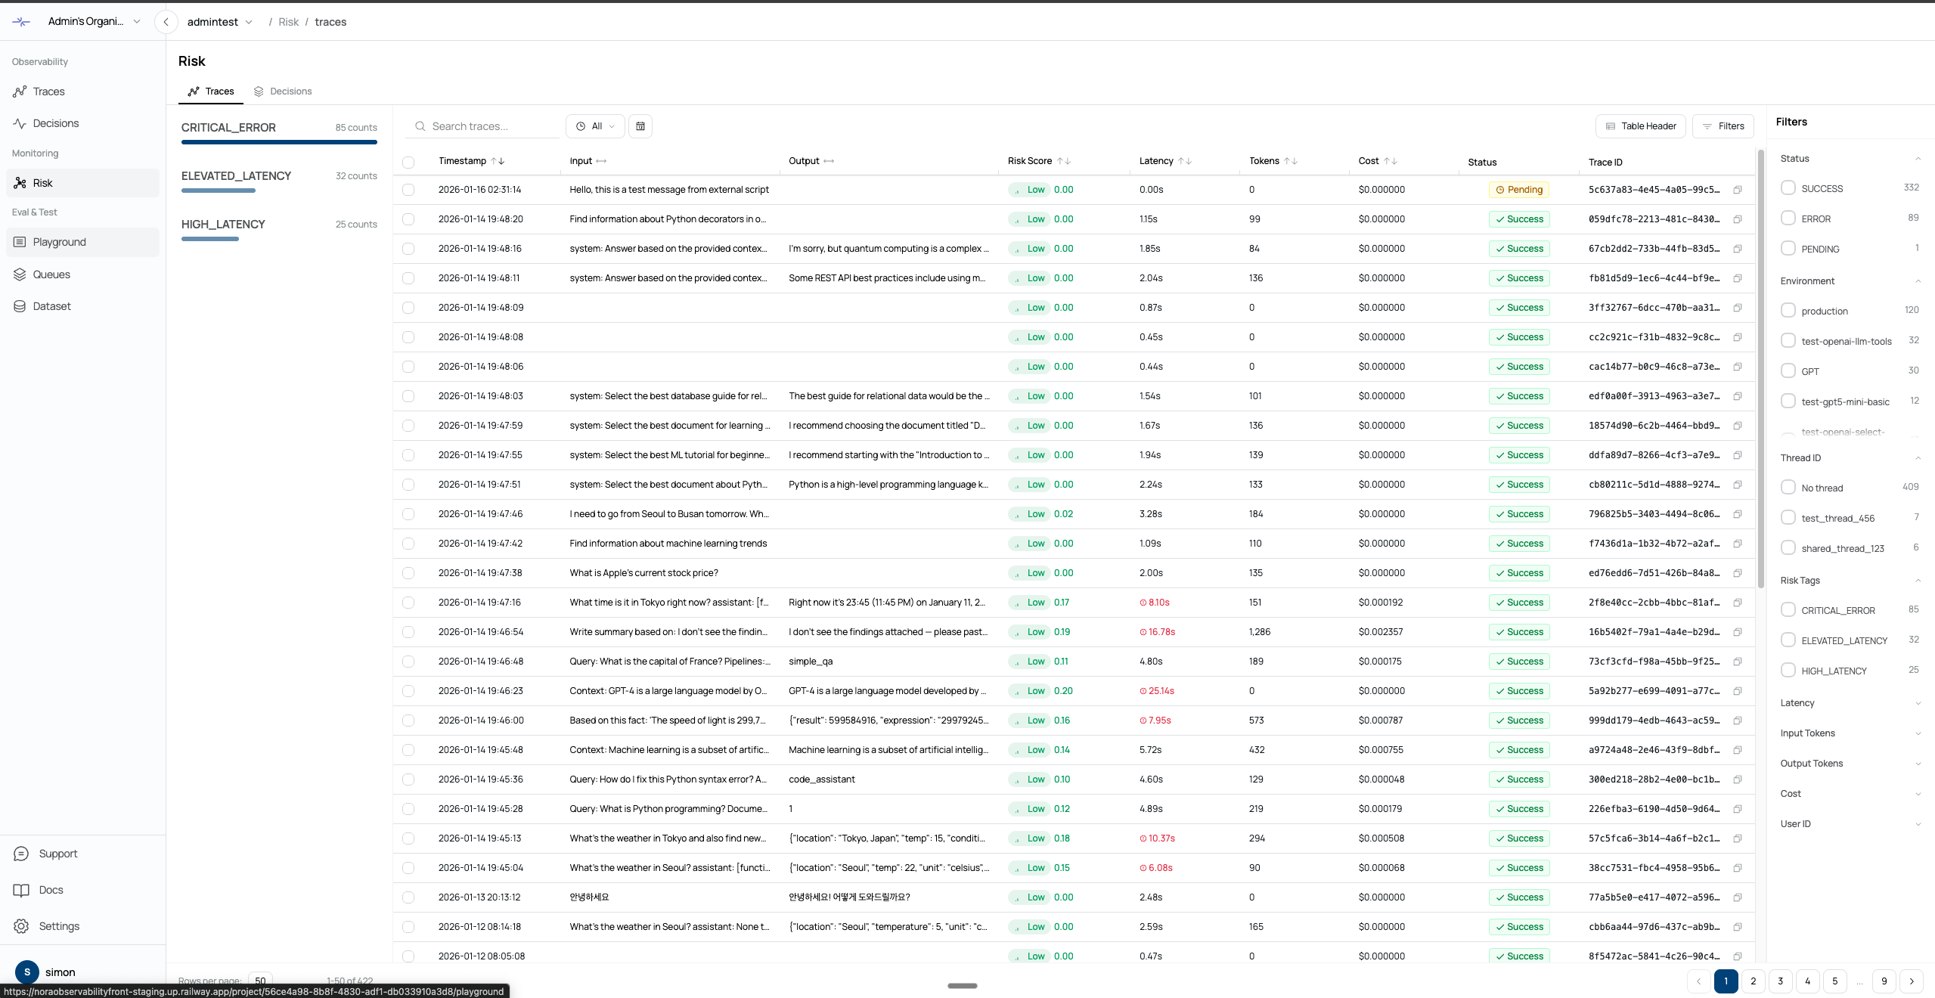Open Queues from the sidebar
This screenshot has height=998, width=1935.
tap(51, 274)
